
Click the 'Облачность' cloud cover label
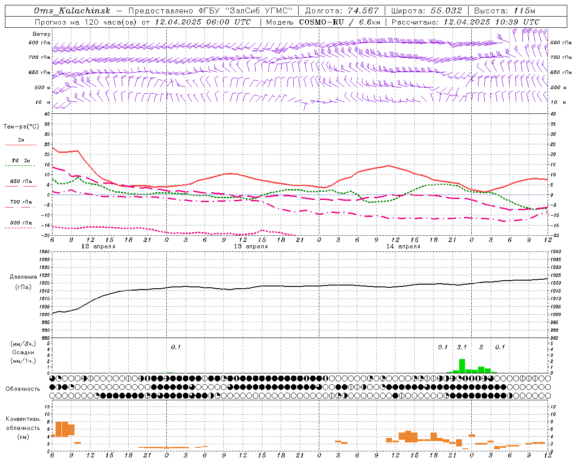tap(23, 389)
